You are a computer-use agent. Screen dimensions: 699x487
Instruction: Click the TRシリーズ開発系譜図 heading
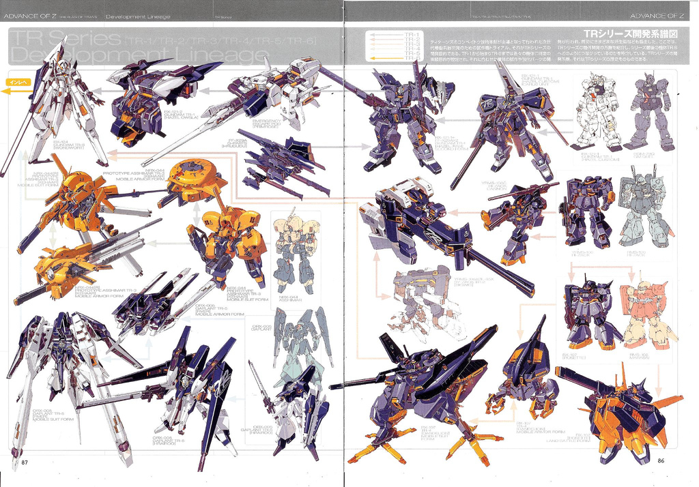pos(630,34)
